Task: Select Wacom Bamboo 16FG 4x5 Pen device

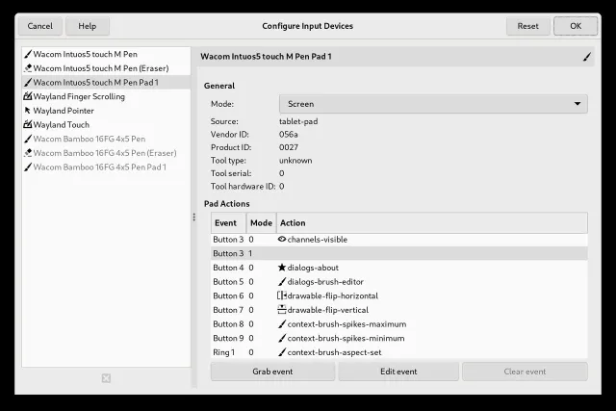Action: (106, 139)
